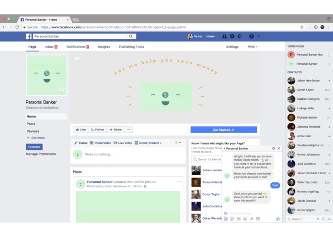The width and height of the screenshot is (333, 237).
Task: Open the emoji picker in the chat toolbar
Action: (x=245, y=219)
